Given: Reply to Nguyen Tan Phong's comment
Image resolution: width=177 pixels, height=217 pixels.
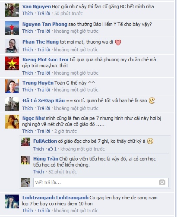Looking at the screenshot, I should click(x=44, y=31).
